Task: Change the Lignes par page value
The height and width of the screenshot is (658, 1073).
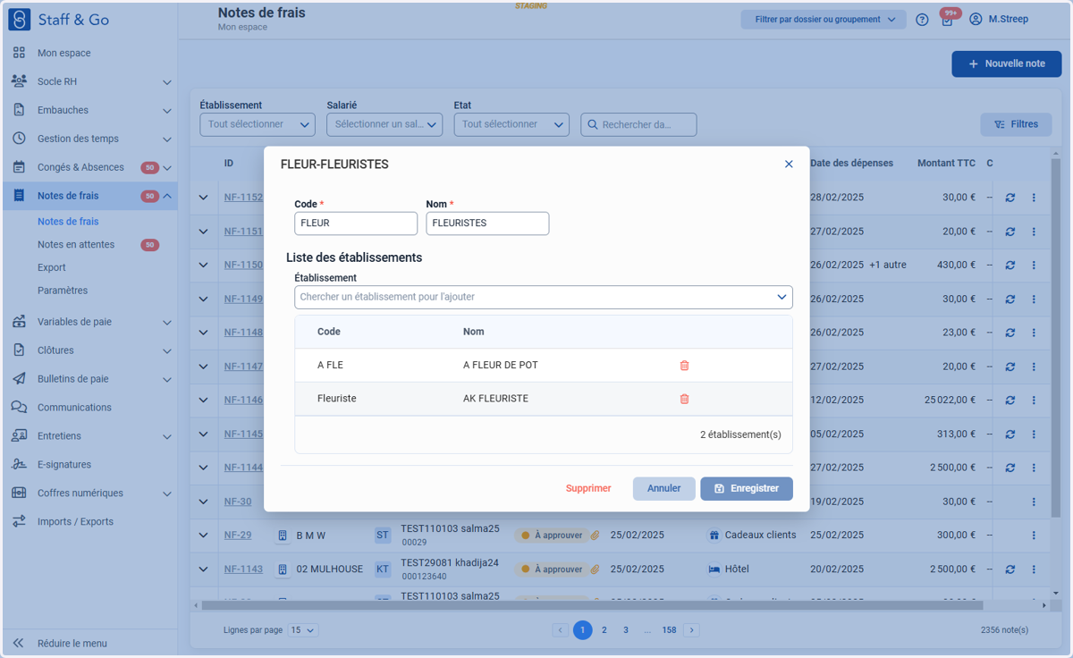Action: click(x=303, y=630)
